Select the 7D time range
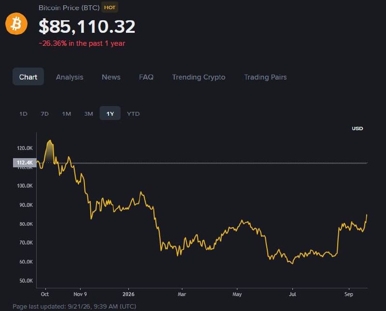 [45, 114]
